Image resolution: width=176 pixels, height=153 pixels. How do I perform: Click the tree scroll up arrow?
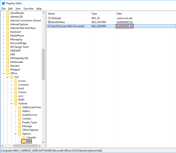point(43,13)
